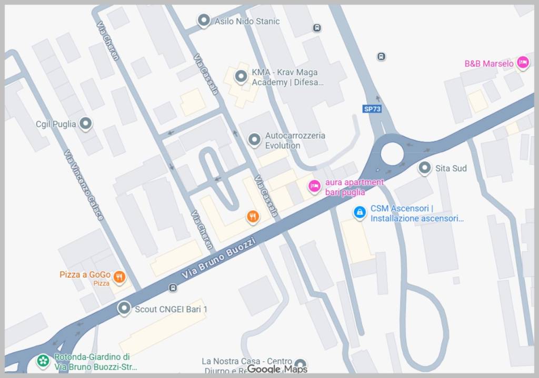Click the Via Bruno Buozzi street label

point(218,258)
